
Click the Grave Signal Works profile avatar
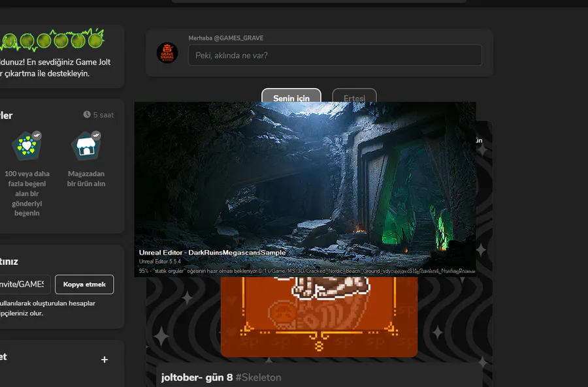click(x=167, y=53)
